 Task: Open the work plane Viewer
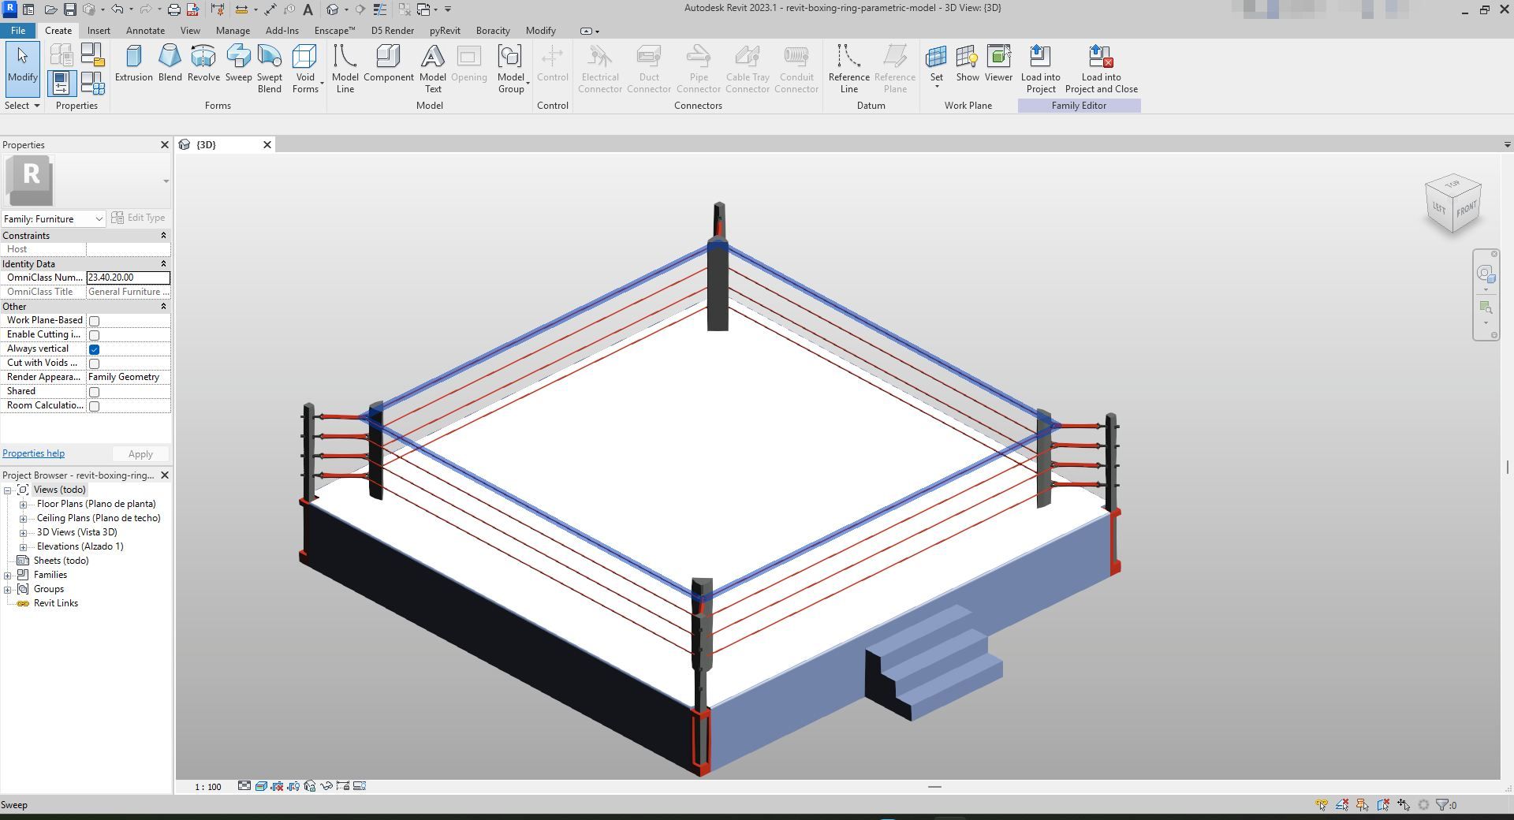[998, 63]
